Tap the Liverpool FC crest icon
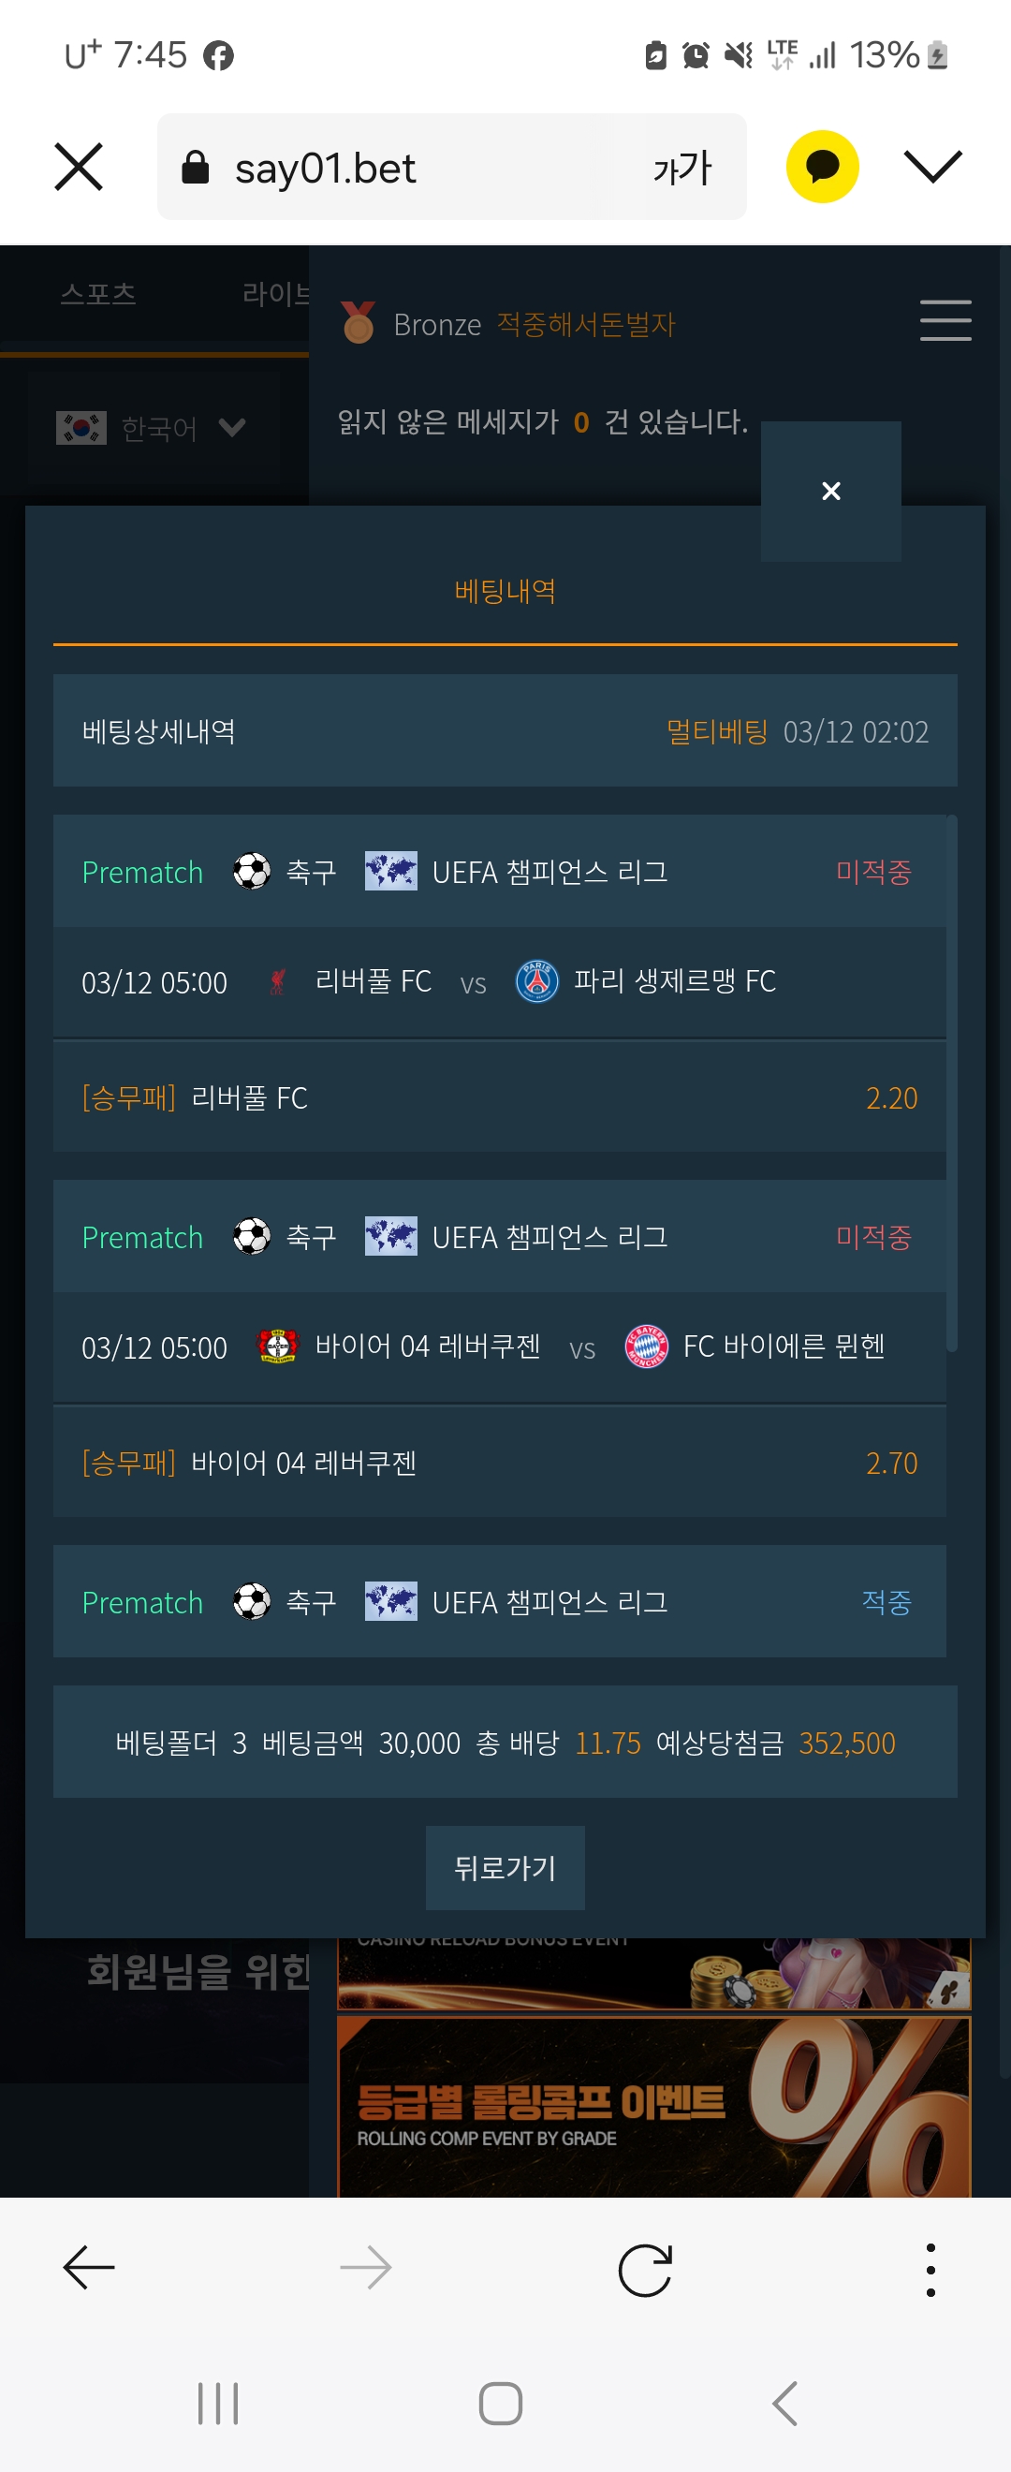This screenshot has width=1011, height=2472. point(277,981)
